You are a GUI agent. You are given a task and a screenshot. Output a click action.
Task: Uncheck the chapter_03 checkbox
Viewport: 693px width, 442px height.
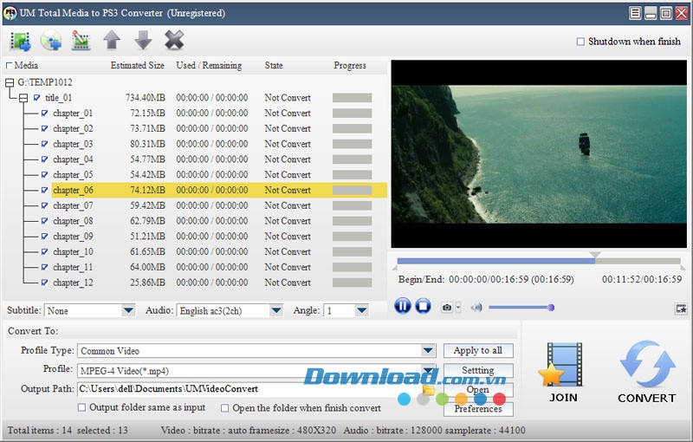[x=45, y=144]
